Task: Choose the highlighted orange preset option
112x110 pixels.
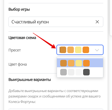Action: [x=80, y=63]
